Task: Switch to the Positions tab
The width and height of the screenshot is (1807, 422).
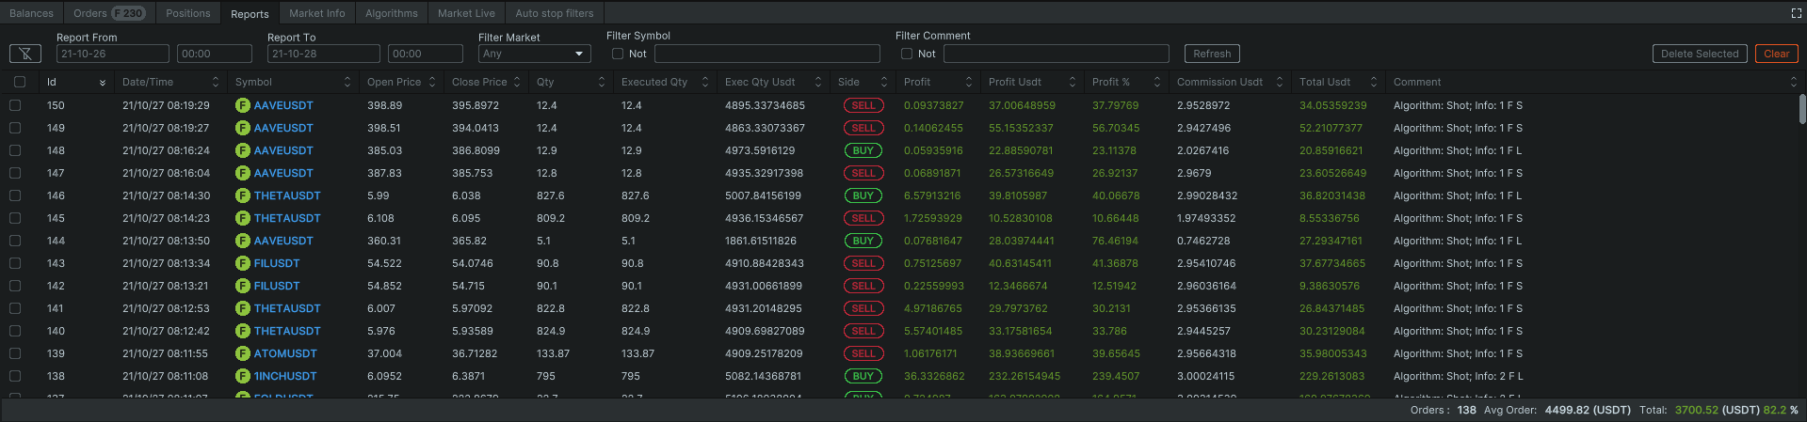Action: point(187,13)
